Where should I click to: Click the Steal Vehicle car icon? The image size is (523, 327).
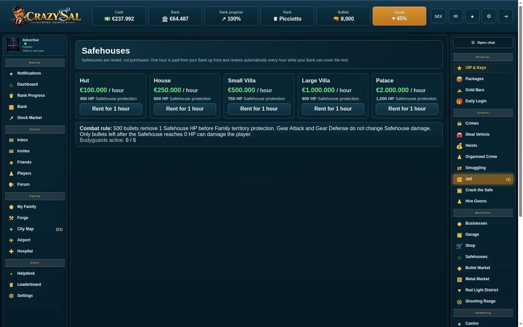click(x=459, y=135)
